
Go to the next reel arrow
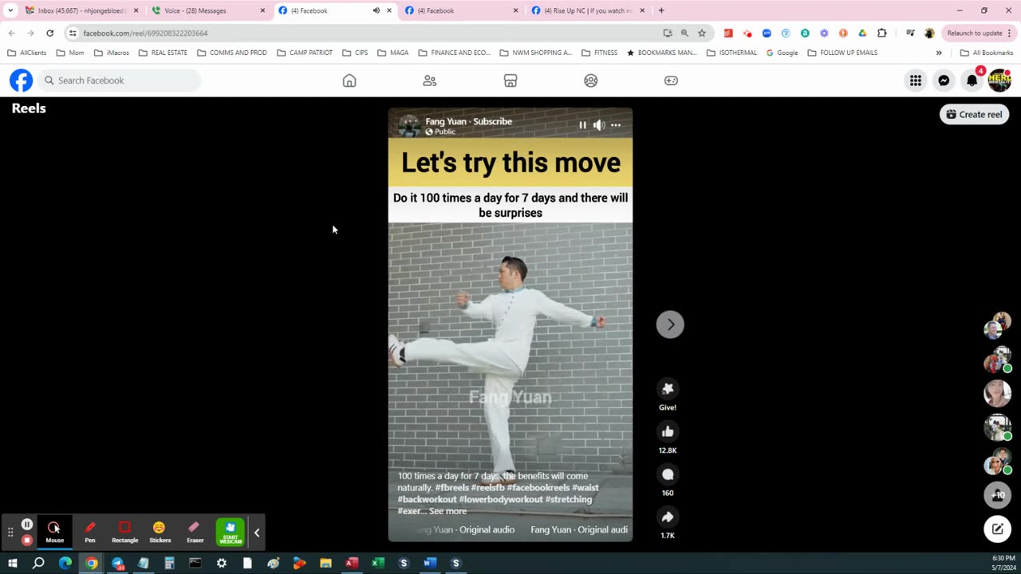pyautogui.click(x=670, y=324)
